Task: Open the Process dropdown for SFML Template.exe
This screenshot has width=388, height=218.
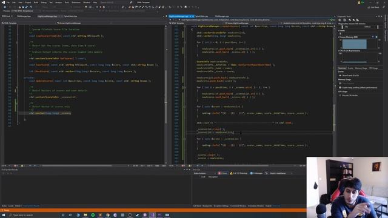Action: (x=22, y=11)
